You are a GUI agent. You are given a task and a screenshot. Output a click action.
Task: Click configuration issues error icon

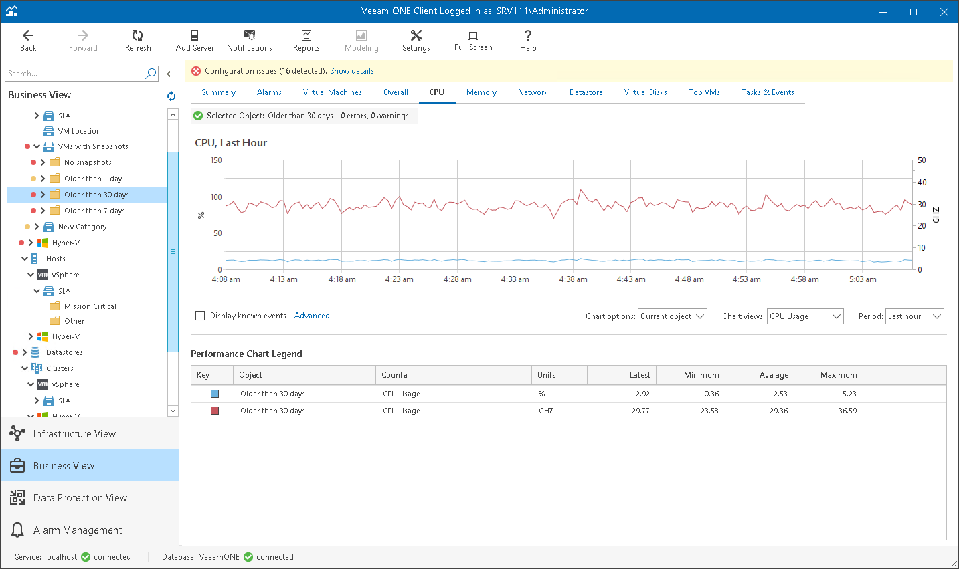pyautogui.click(x=196, y=71)
